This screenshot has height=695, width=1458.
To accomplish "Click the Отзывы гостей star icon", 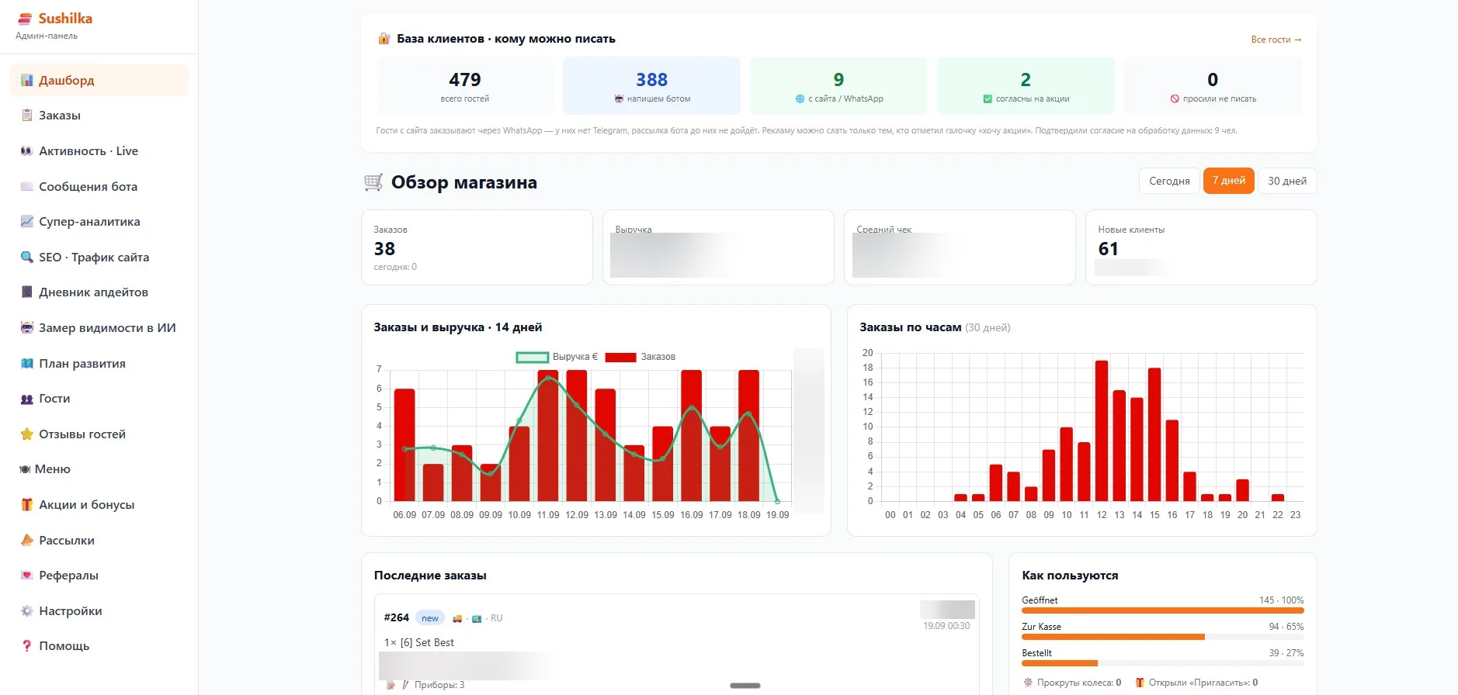I will pyautogui.click(x=27, y=434).
